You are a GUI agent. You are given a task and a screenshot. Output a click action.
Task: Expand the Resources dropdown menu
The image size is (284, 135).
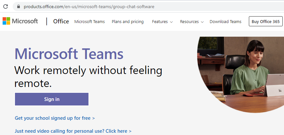189,22
